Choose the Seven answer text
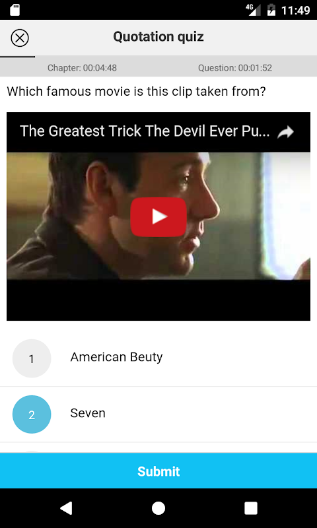The width and height of the screenshot is (317, 528). pos(88,413)
